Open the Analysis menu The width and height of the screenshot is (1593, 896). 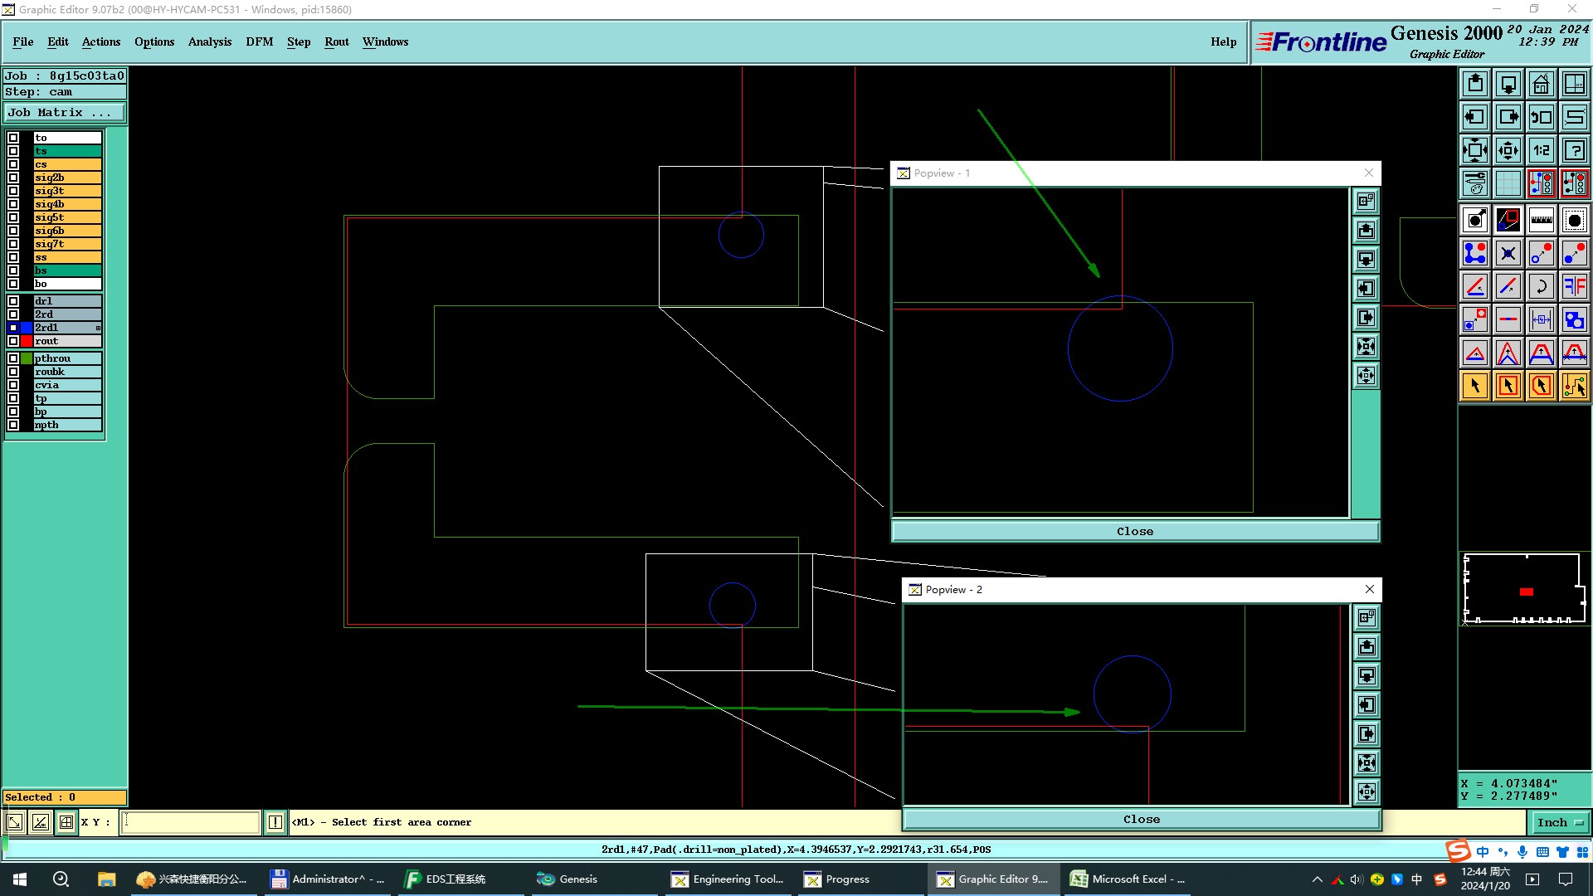coord(209,41)
